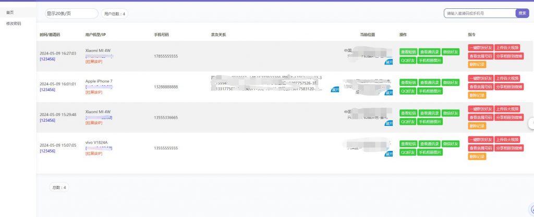Click [拉黑该IP] under Apple iPhone 7
The height and width of the screenshot is (217, 534).
[x=94, y=92]
